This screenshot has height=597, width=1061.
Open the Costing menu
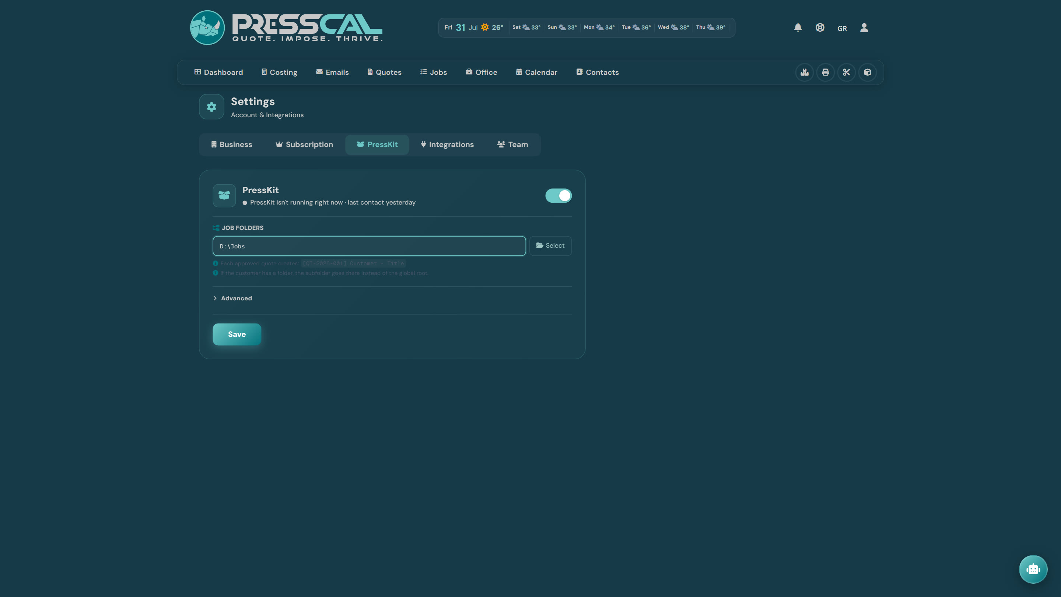pyautogui.click(x=279, y=73)
